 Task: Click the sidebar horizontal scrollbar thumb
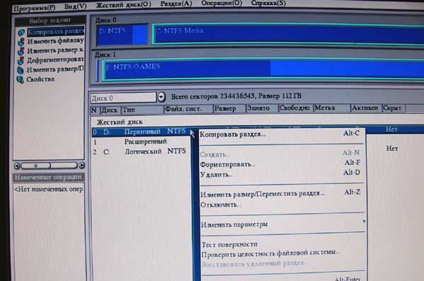tap(36, 166)
